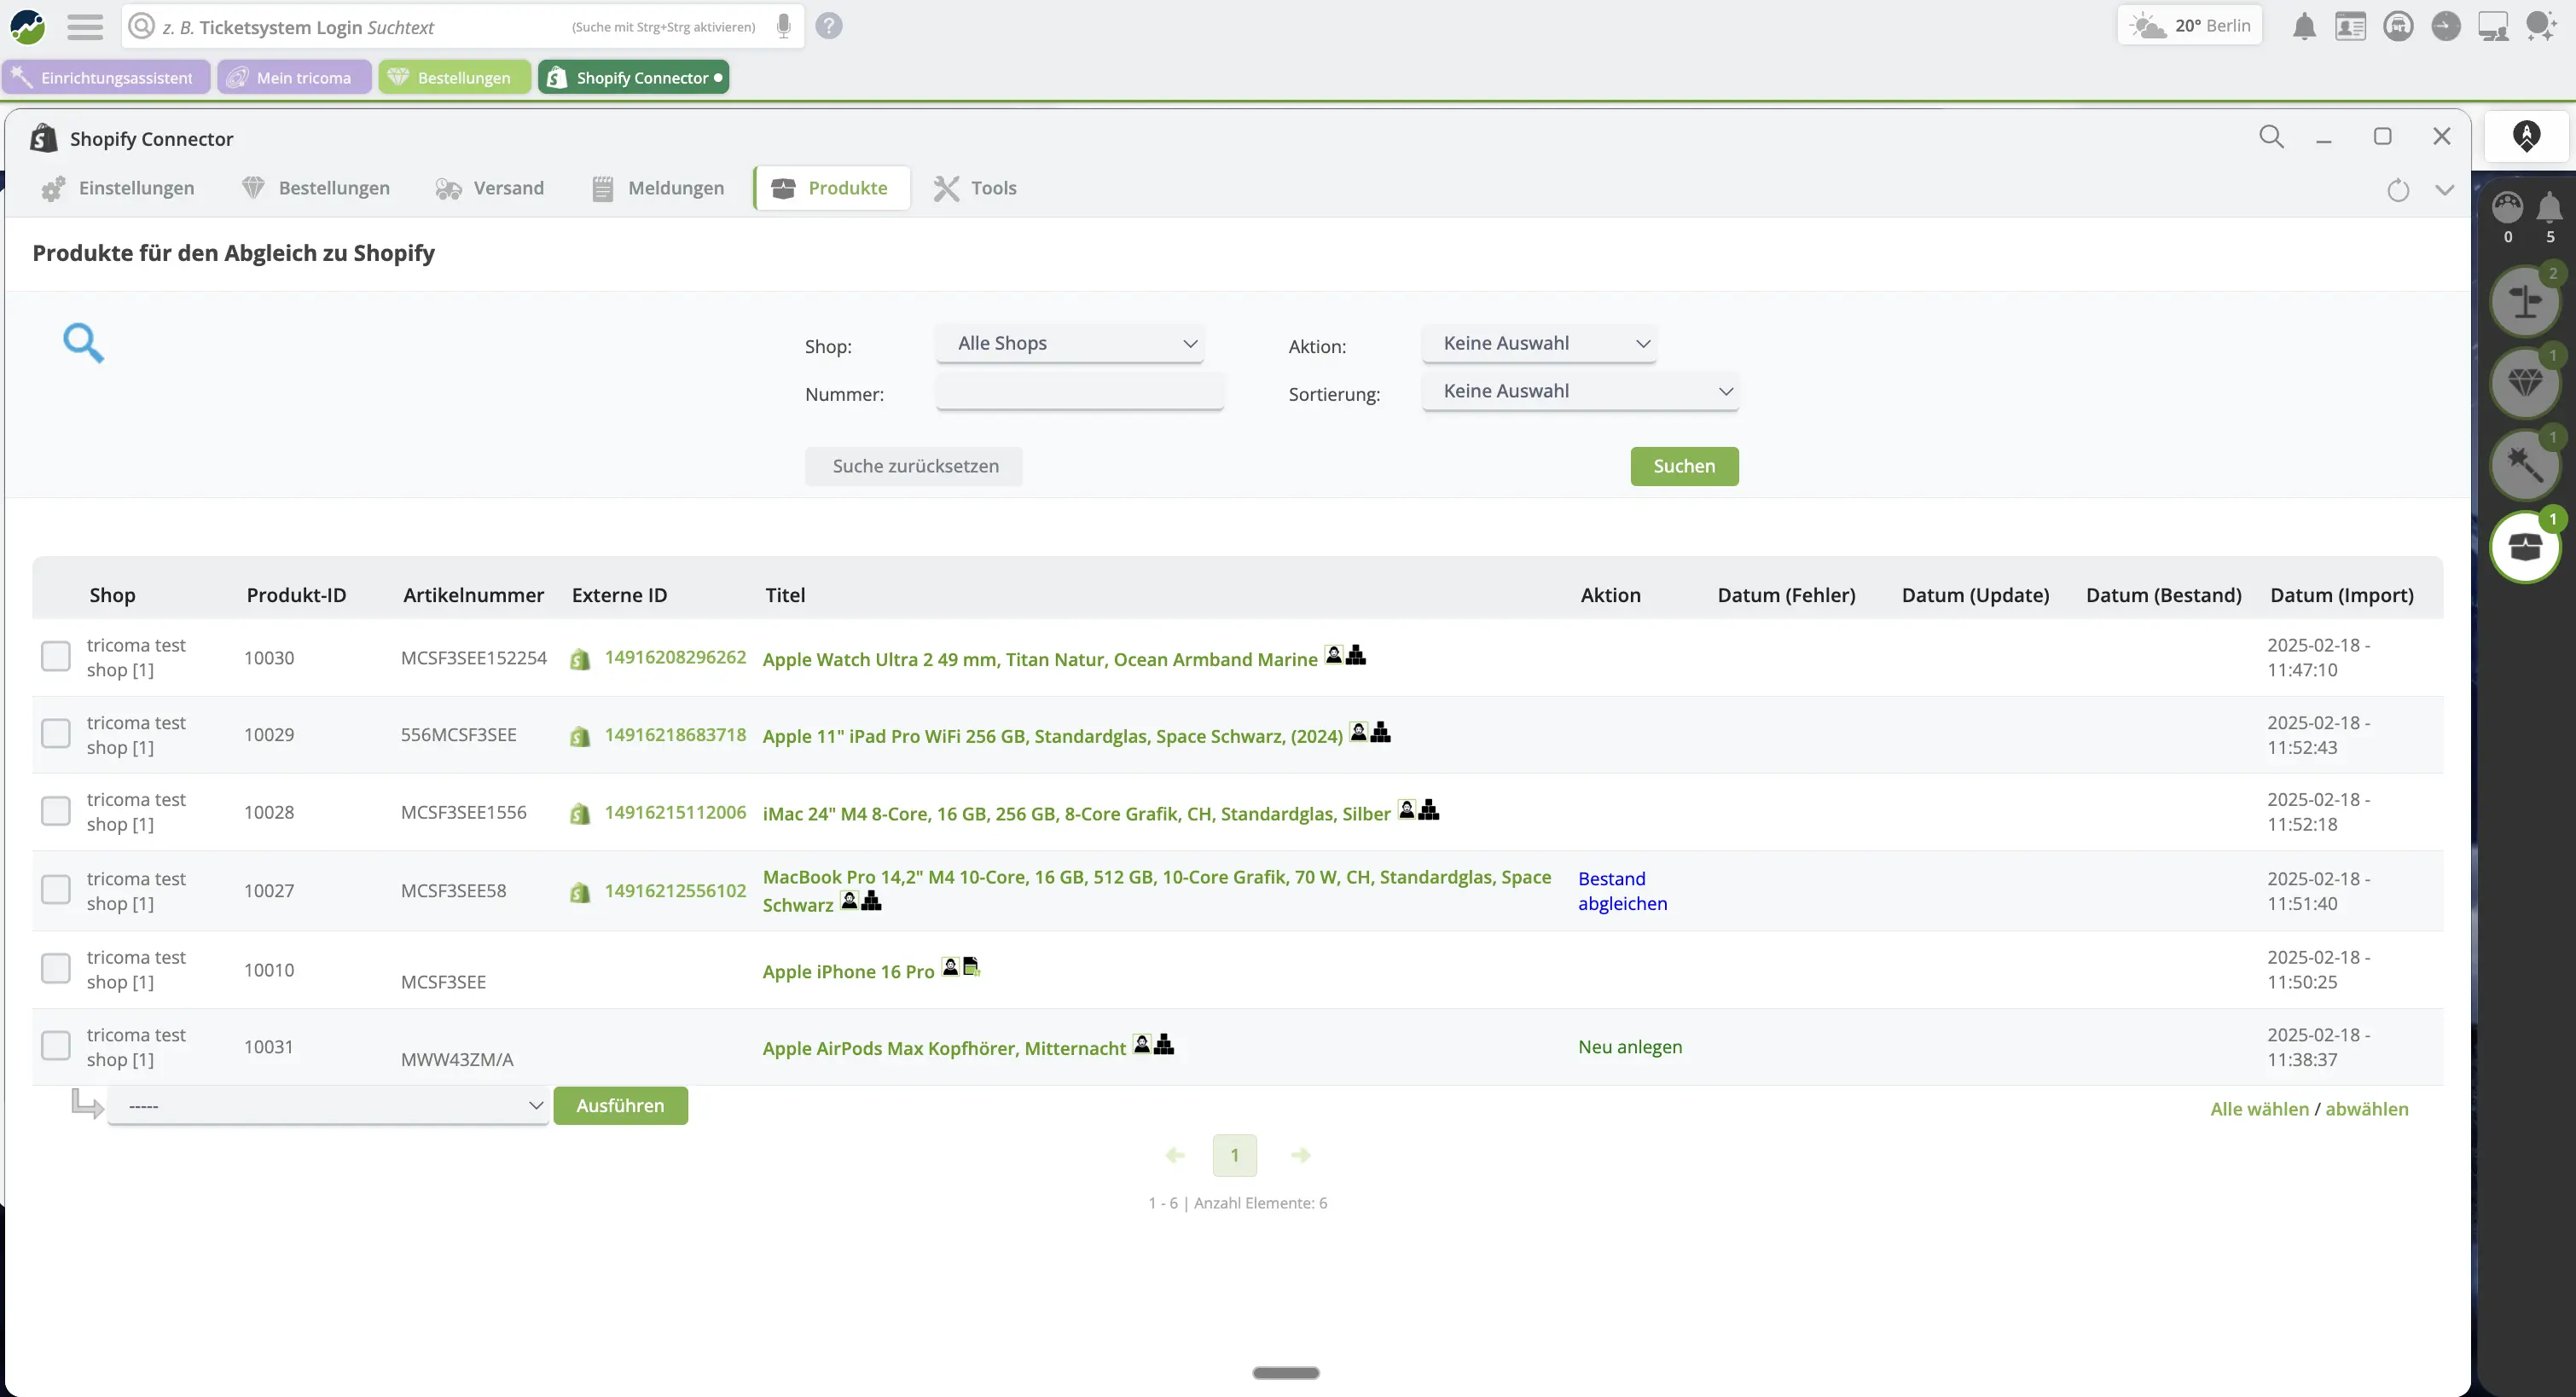
Task: Open the Shop dropdown showing Alle Shops
Action: [1069, 343]
